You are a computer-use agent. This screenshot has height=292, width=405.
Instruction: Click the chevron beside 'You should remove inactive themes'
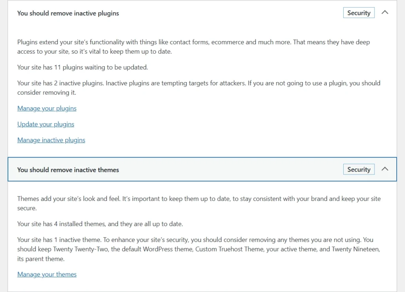385,169
